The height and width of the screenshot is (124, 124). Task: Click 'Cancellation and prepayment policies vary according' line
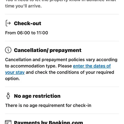coord(61,60)
